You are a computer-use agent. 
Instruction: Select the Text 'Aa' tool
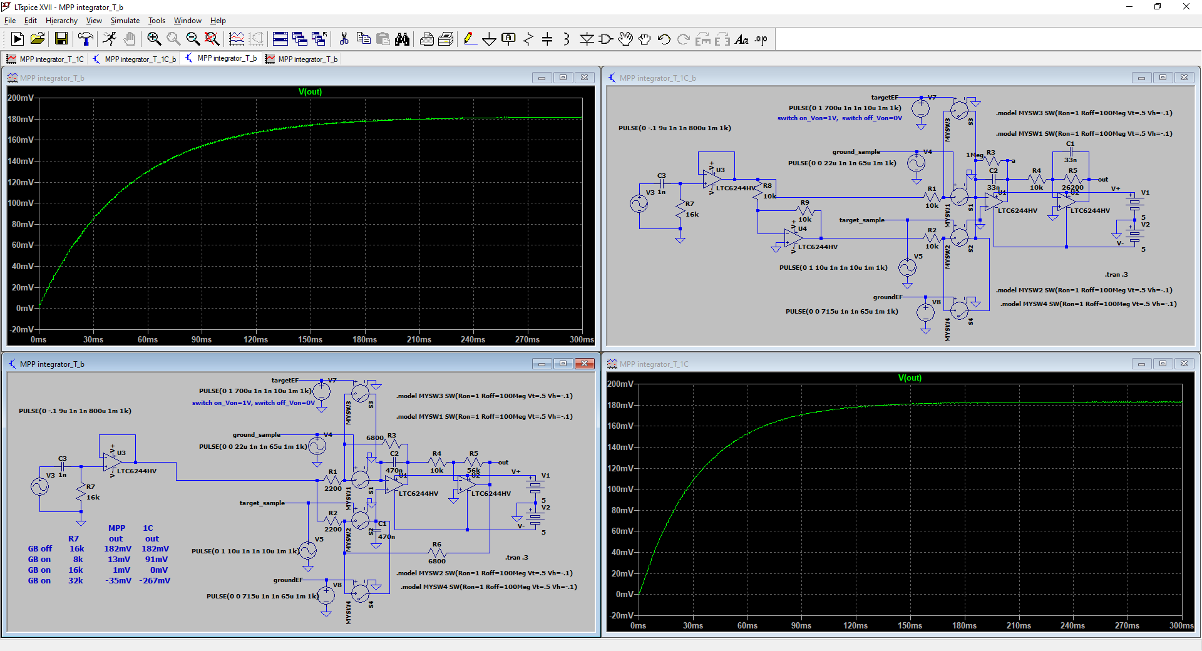[x=741, y=39]
